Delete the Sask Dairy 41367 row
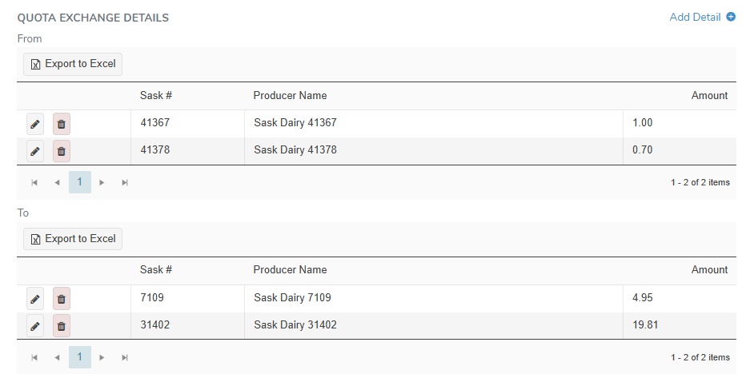This screenshot has height=374, width=750. tap(62, 124)
